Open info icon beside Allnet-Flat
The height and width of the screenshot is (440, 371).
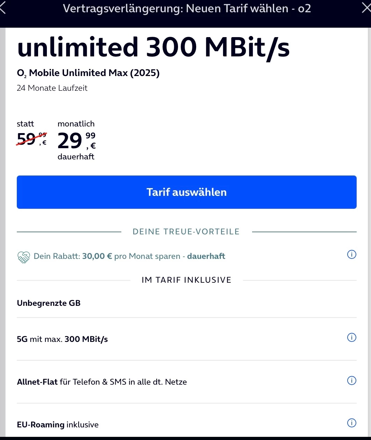[351, 380]
